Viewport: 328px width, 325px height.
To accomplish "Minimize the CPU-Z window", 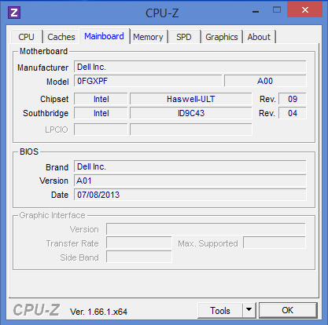I will [x=256, y=12].
